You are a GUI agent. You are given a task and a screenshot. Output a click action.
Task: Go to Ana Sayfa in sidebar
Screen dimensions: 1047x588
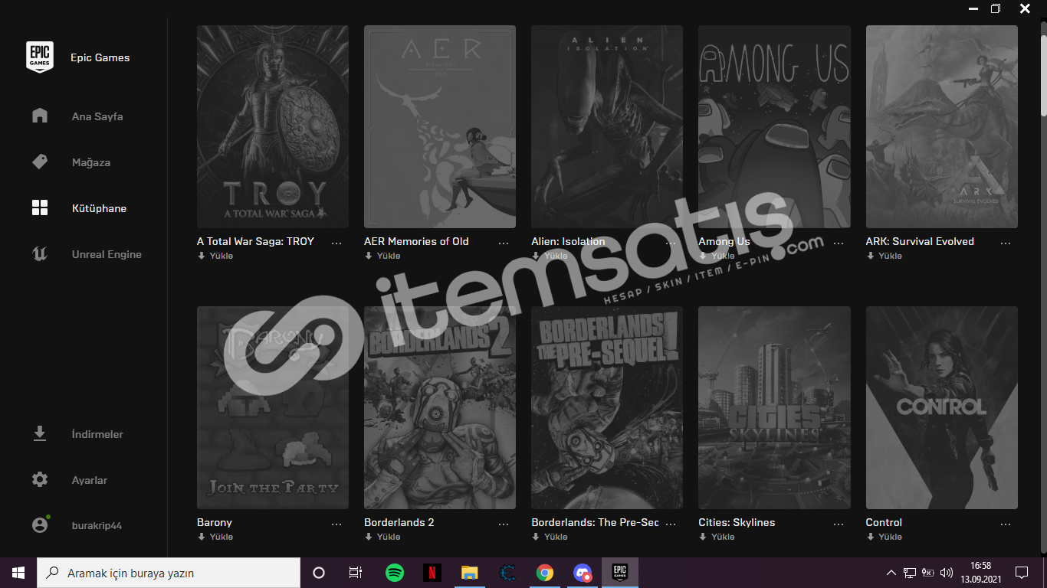(97, 116)
